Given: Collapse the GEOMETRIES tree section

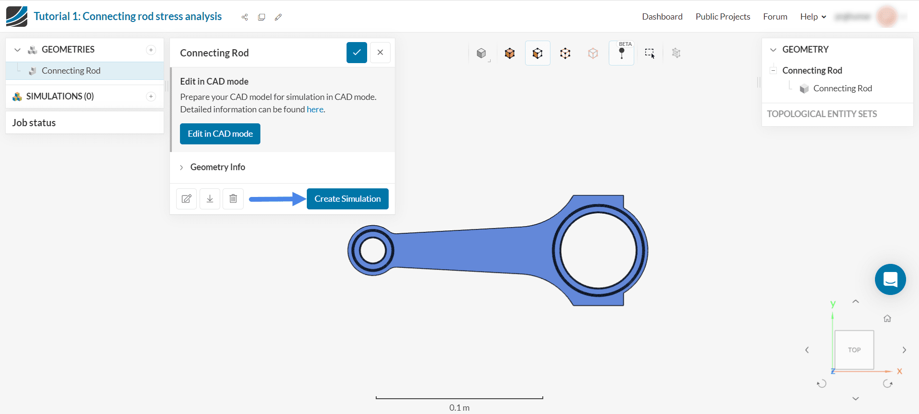Looking at the screenshot, I should click(18, 50).
